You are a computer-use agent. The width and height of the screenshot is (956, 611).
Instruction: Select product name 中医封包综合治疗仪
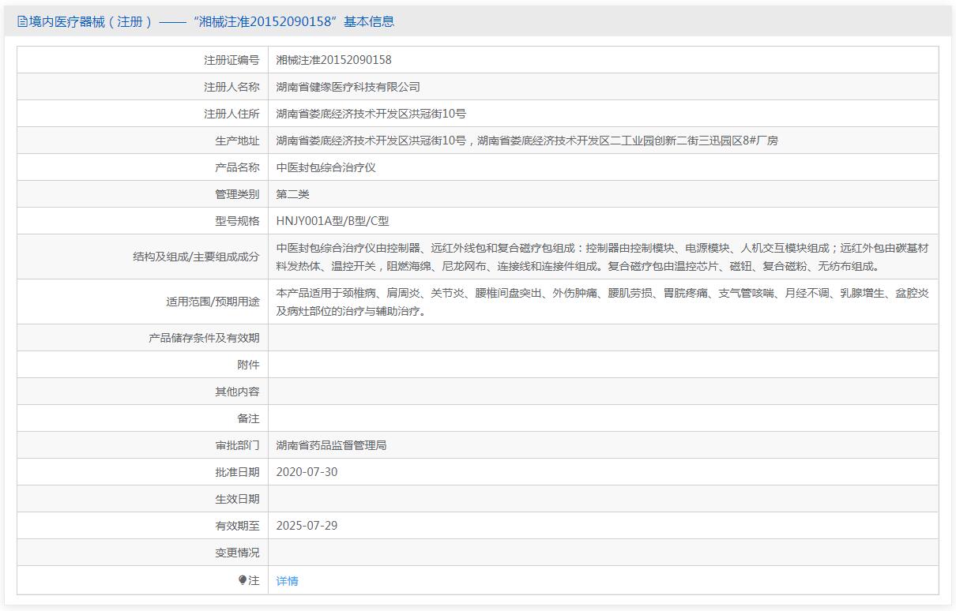326,167
